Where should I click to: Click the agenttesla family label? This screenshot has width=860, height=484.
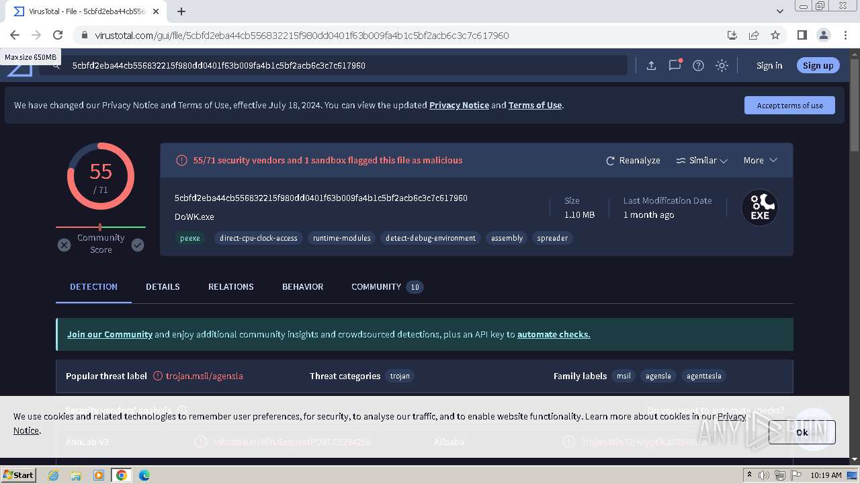point(703,376)
